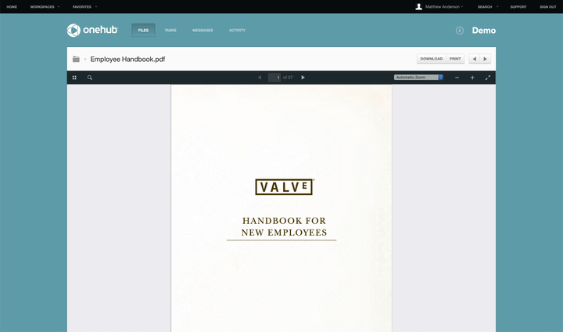Go to Home in top bar
Viewport: 563px width, 332px height.
click(x=12, y=7)
